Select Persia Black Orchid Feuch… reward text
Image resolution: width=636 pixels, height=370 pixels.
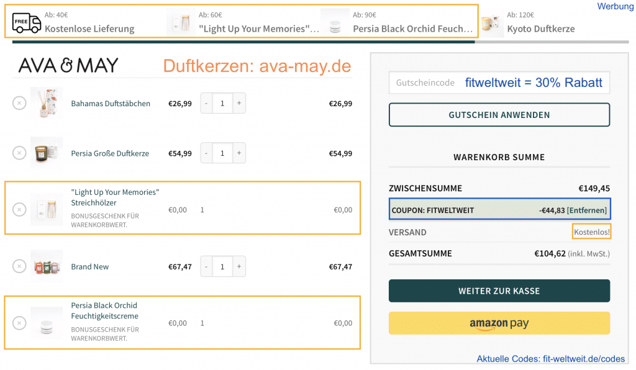[x=412, y=29]
